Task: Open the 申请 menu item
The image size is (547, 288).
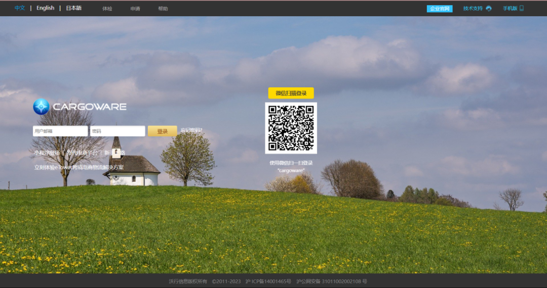Action: point(135,9)
